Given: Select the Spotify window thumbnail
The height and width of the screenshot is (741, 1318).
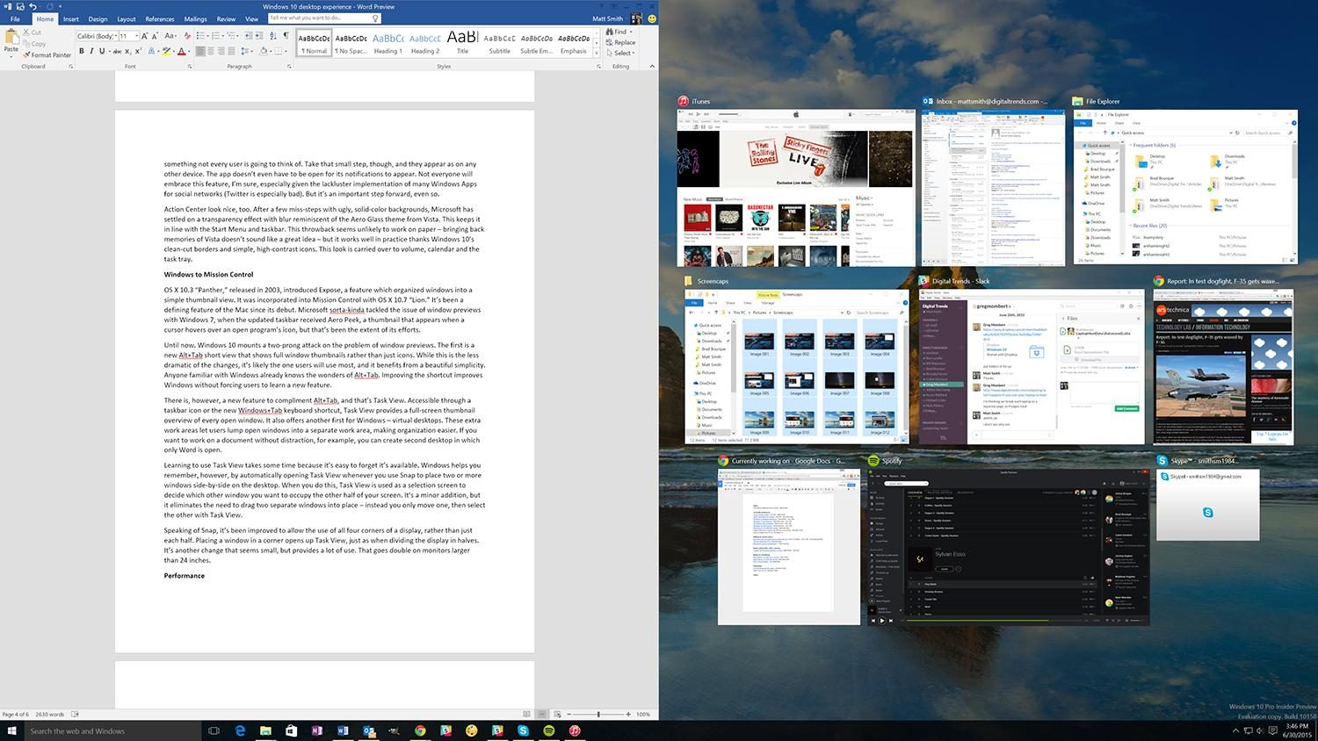Looking at the screenshot, I should click(1009, 546).
